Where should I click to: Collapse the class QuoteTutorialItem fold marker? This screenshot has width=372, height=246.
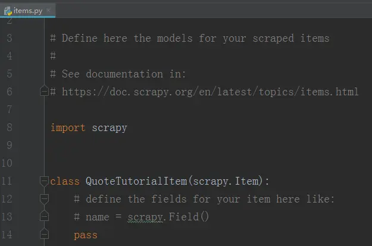(45, 181)
